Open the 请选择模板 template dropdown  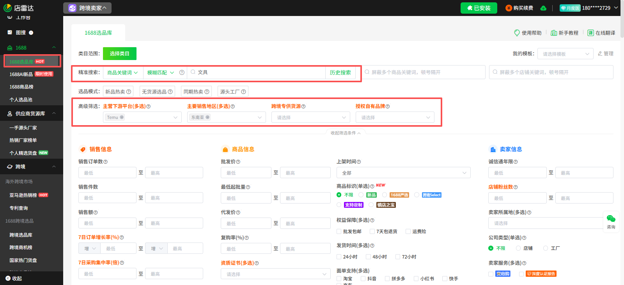[x=565, y=54]
